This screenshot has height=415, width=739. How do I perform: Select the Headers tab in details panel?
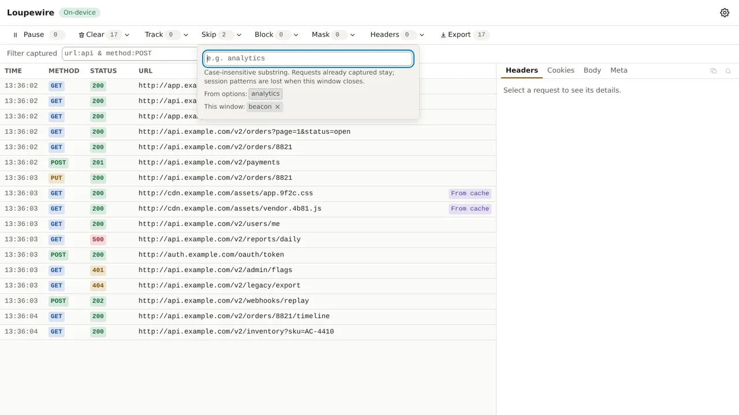[522, 70]
